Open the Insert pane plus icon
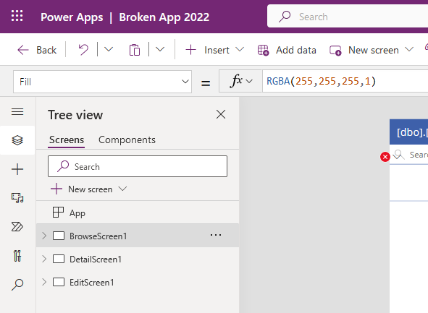Screen dimensions: 428x313 [17, 169]
